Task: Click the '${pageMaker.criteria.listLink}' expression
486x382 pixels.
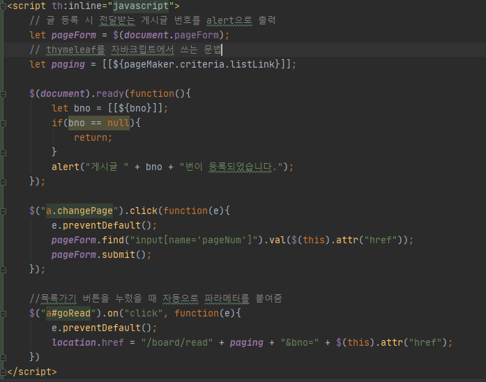Action: coord(197,64)
